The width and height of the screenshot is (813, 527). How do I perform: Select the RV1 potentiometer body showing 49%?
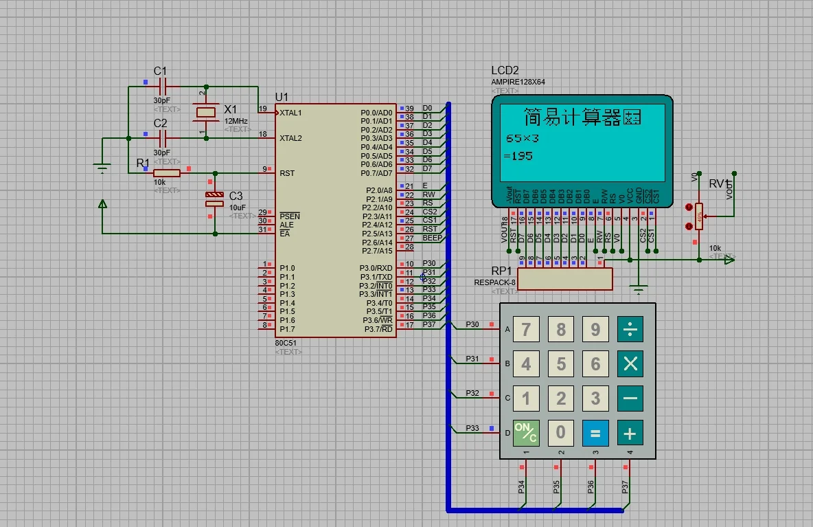[x=699, y=215]
